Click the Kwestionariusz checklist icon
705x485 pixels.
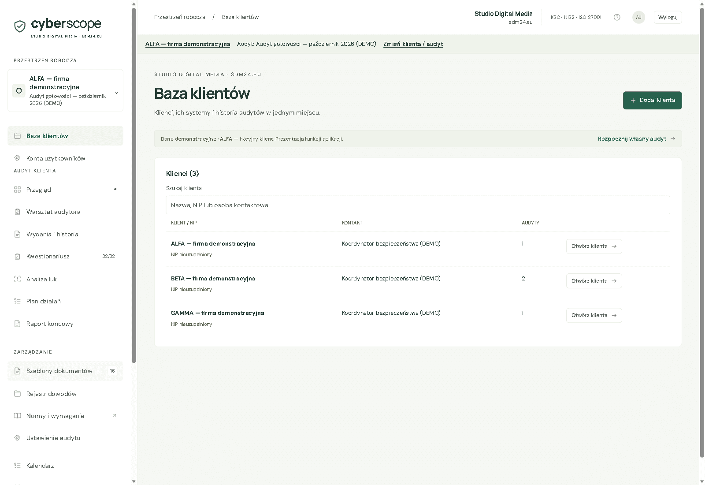[x=17, y=256]
